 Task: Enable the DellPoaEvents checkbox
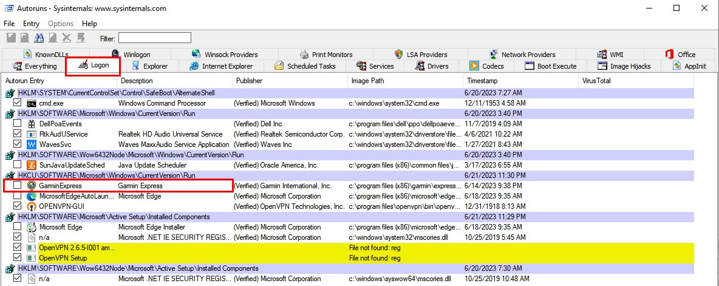click(x=18, y=123)
